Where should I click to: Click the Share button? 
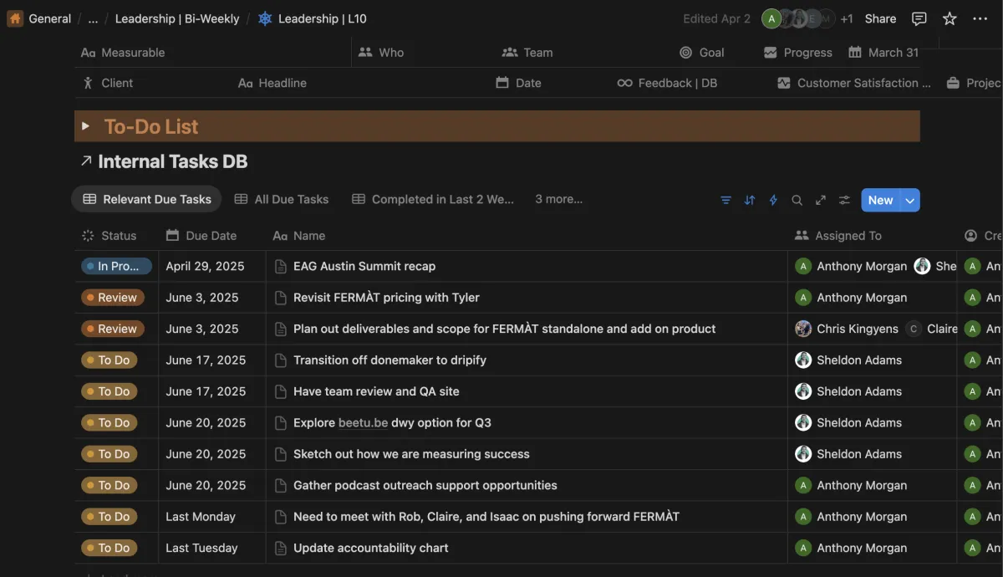tap(880, 18)
